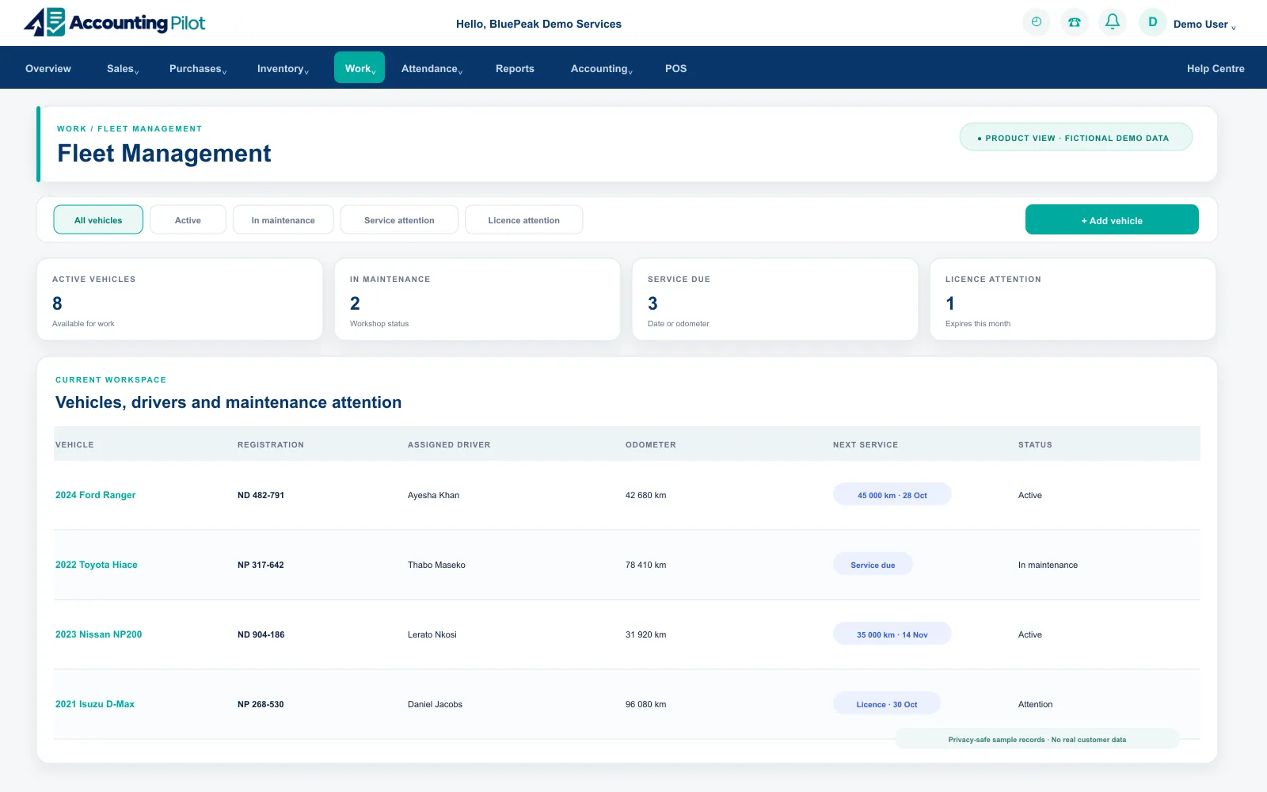Select registration NP 317-642
The image size is (1267, 792).
coord(261,565)
